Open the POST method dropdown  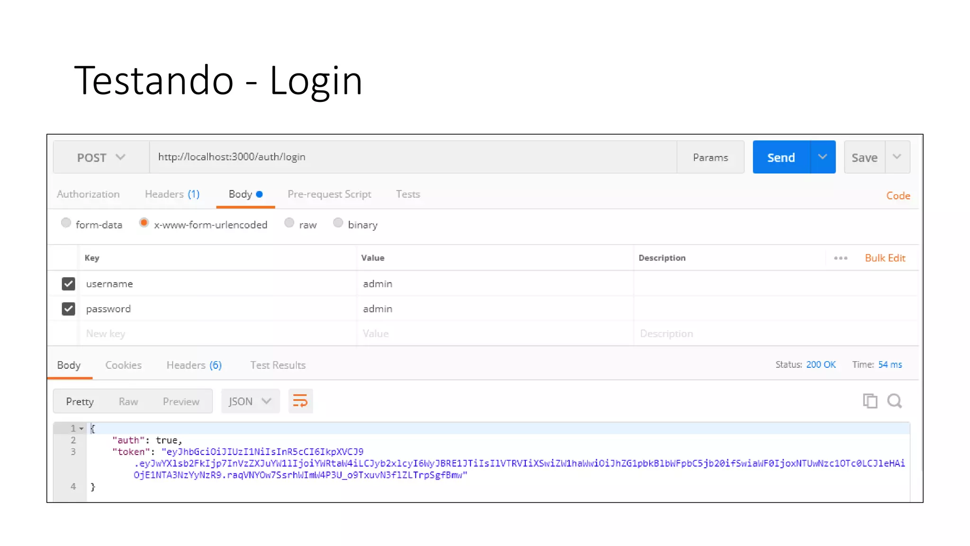pos(101,157)
